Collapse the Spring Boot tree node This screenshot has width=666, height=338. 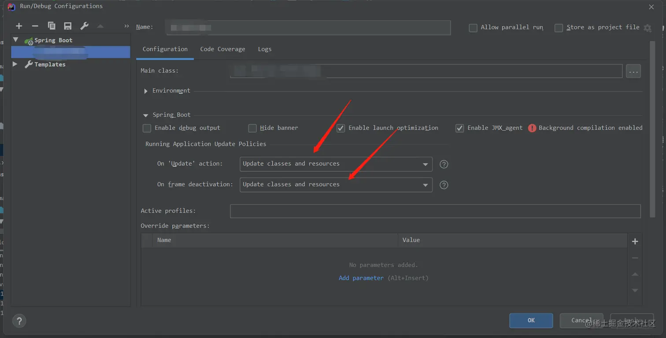pos(16,40)
